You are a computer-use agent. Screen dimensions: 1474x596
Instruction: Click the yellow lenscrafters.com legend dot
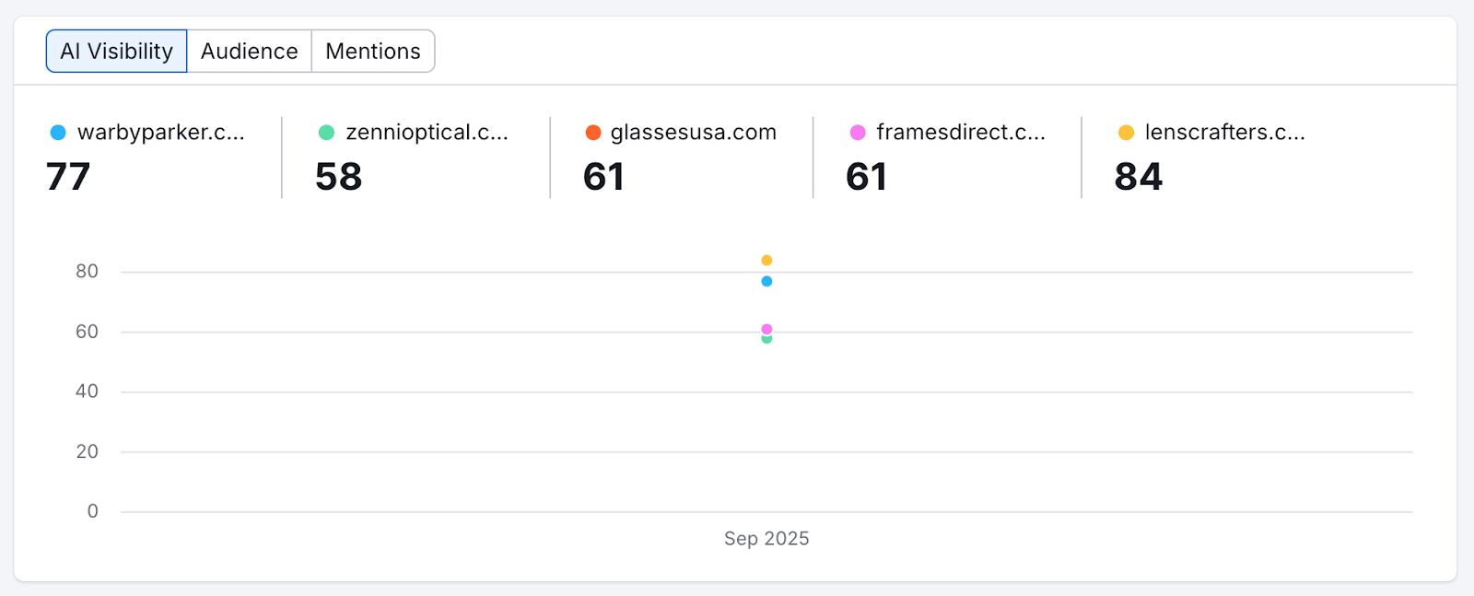pos(1124,132)
